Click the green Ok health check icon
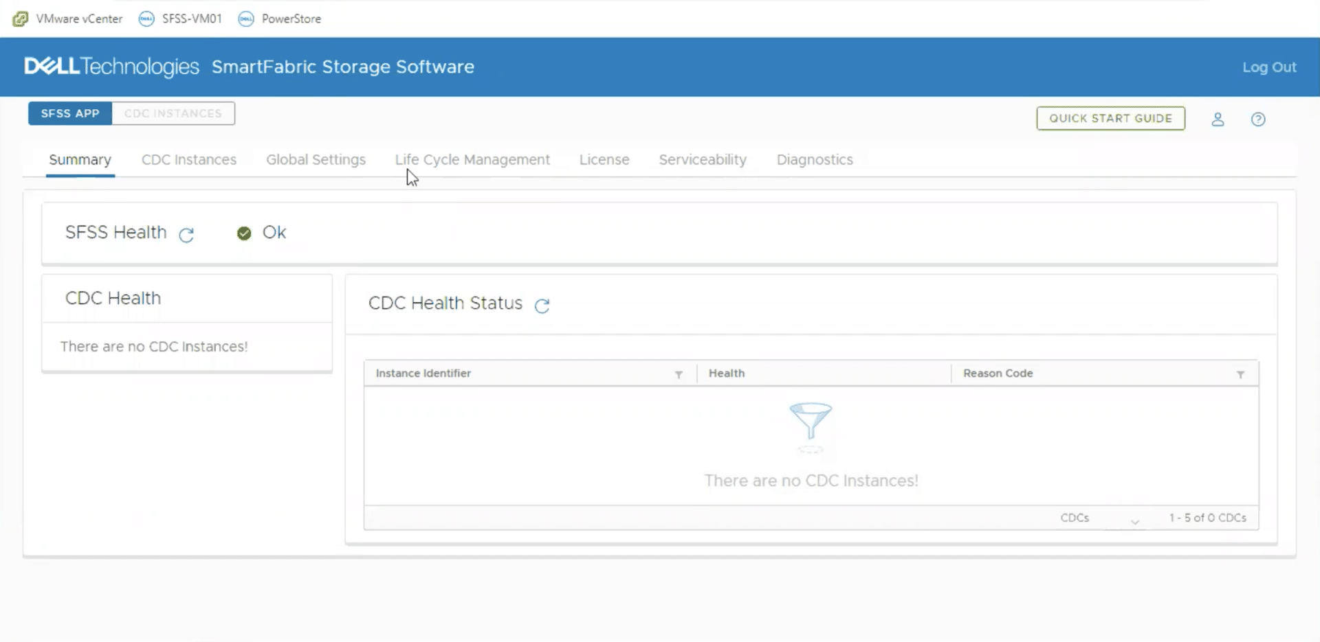 pyautogui.click(x=244, y=233)
